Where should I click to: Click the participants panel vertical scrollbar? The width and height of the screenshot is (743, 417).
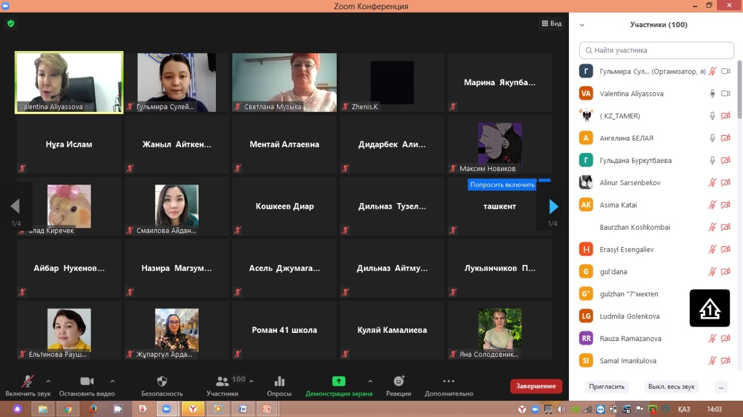(740, 90)
